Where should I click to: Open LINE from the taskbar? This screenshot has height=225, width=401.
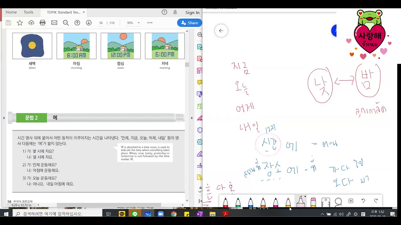[x=135, y=214]
